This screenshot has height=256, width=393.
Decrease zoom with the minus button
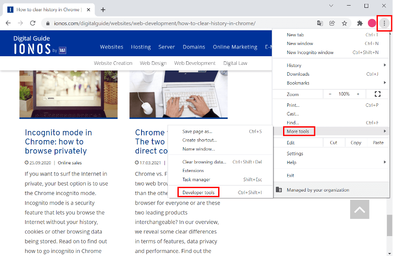click(330, 94)
